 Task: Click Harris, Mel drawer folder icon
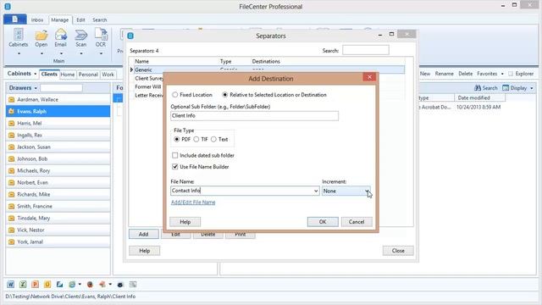(11, 123)
